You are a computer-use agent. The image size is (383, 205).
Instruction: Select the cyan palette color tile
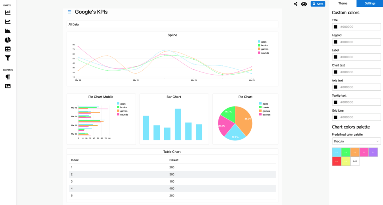(x=337, y=152)
